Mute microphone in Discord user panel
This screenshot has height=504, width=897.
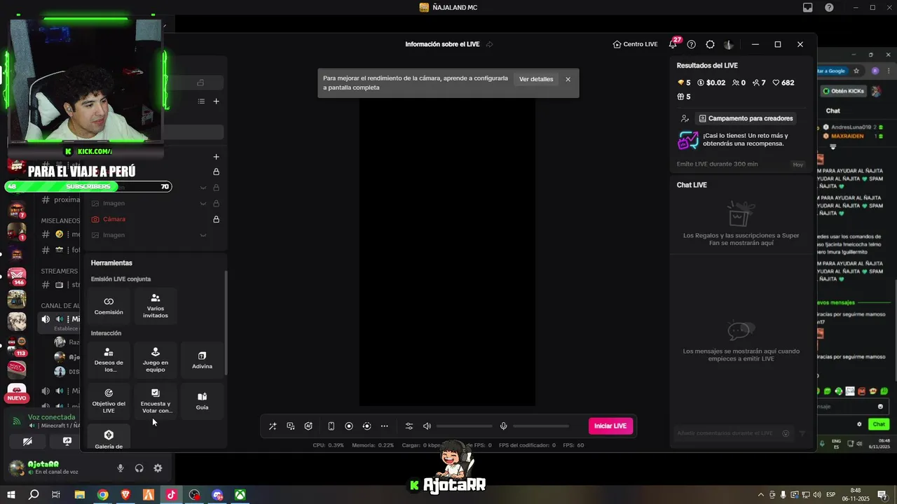click(x=121, y=468)
